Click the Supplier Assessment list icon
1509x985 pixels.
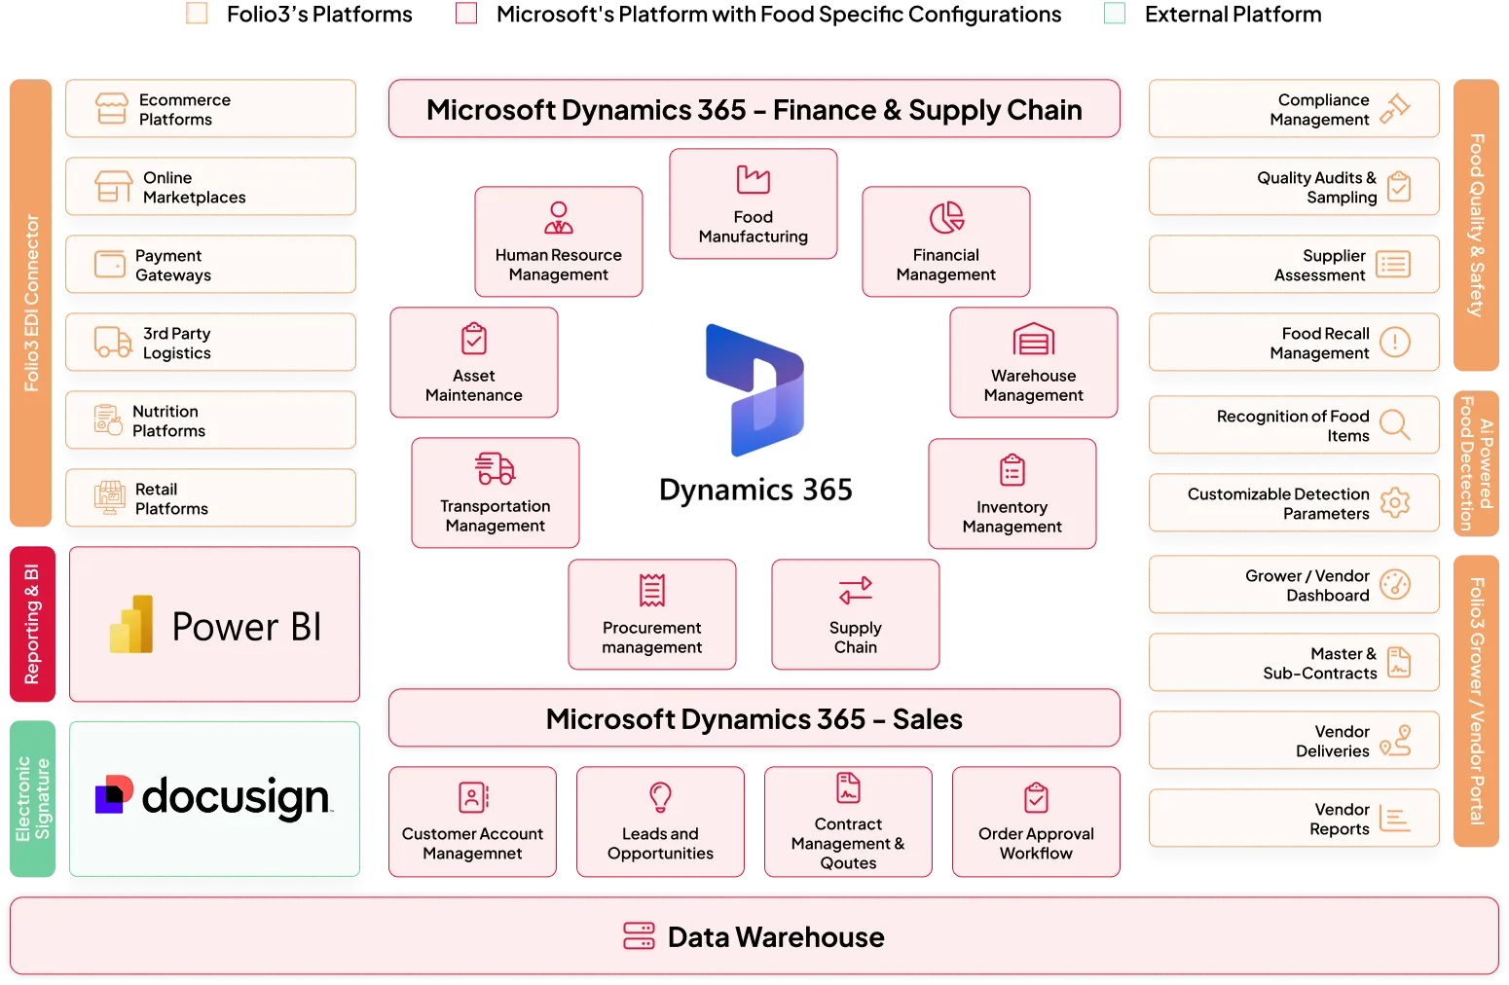1394,264
